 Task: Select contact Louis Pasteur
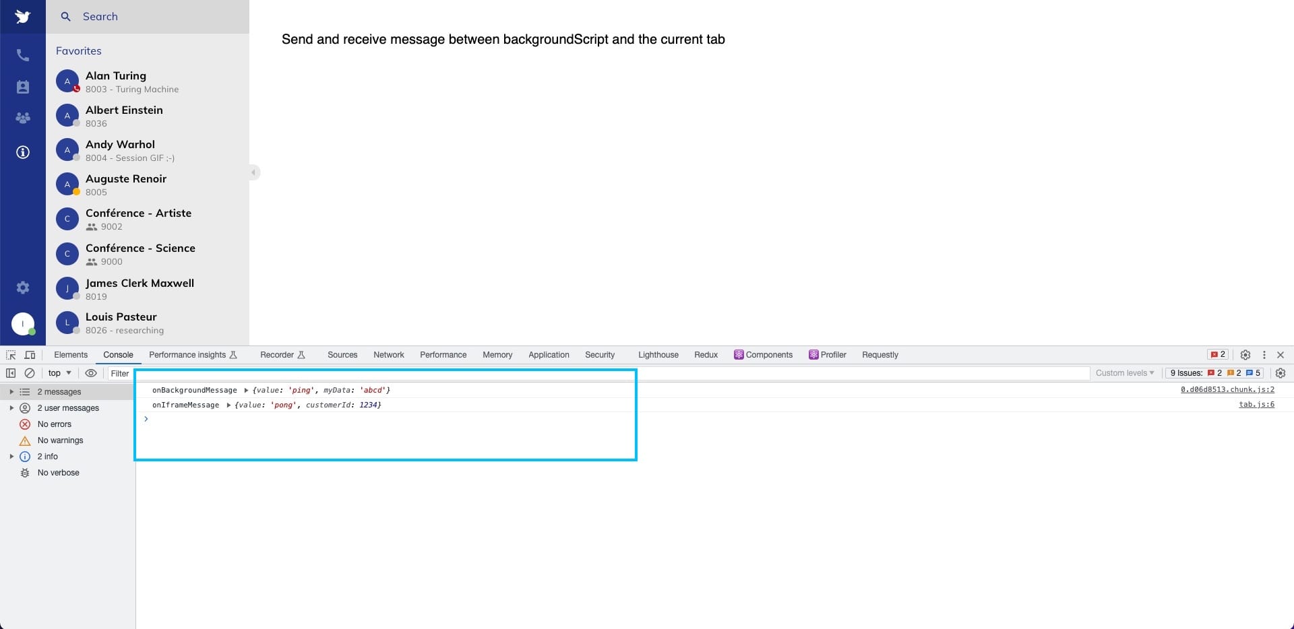(148, 323)
